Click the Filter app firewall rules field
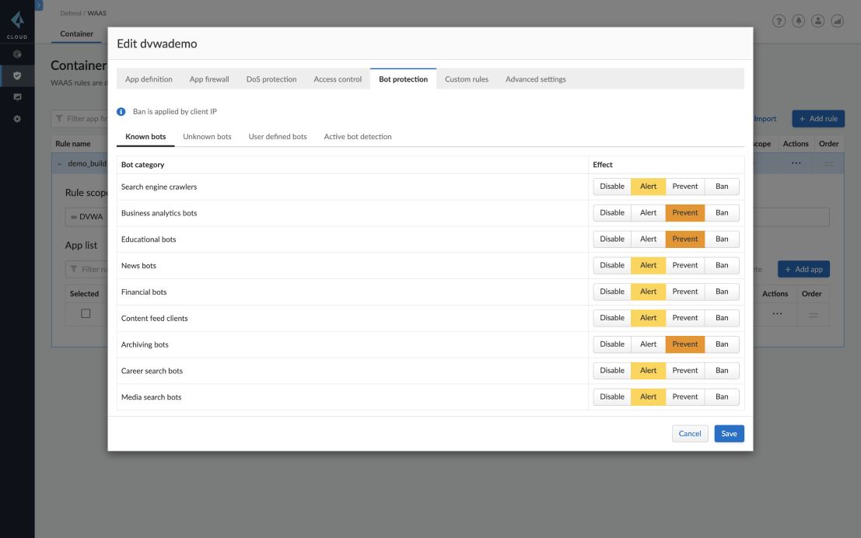The width and height of the screenshot is (861, 538). 82,119
